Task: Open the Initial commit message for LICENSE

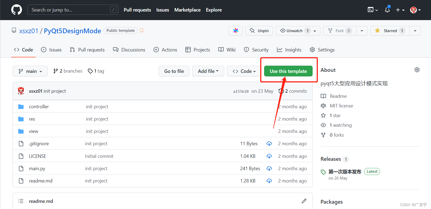Action: pos(99,156)
